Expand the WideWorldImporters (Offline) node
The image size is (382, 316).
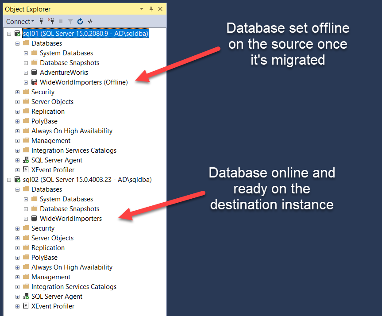click(26, 83)
